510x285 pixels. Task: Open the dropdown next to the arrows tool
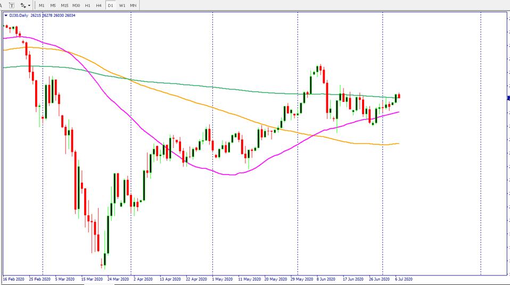pos(29,5)
